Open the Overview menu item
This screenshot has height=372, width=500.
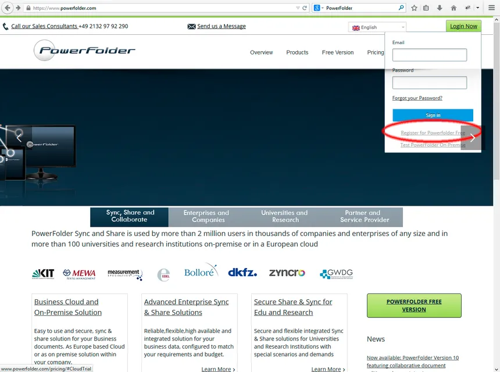click(261, 52)
